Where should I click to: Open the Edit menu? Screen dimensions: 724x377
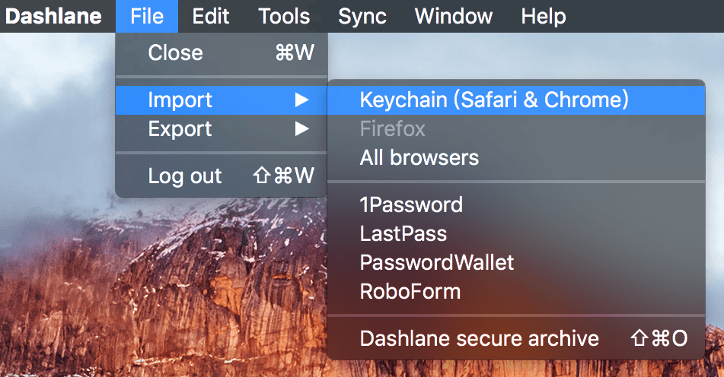pos(211,16)
